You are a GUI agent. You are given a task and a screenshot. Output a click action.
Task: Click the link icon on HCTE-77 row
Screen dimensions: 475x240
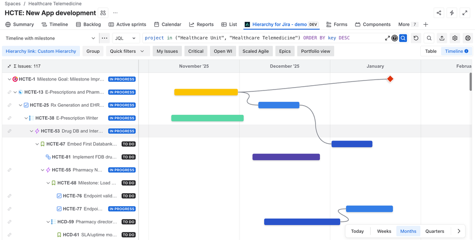[x=10, y=209]
